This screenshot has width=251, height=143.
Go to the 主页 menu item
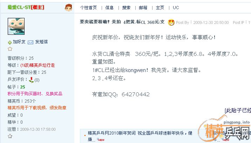point(160,7)
